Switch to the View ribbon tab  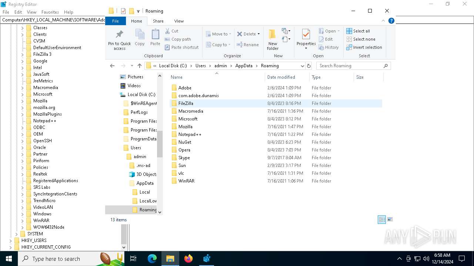179,21
